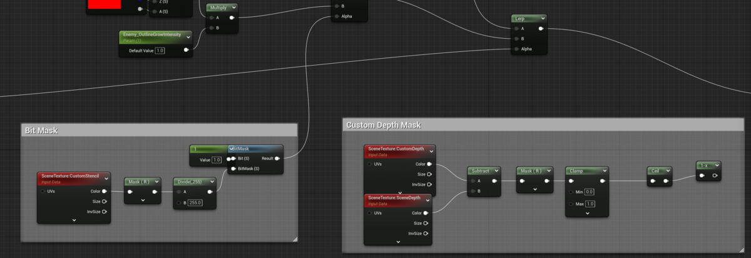The image size is (751, 258).
Task: Click CustomStencil's Size output pin
Action: [104, 201]
